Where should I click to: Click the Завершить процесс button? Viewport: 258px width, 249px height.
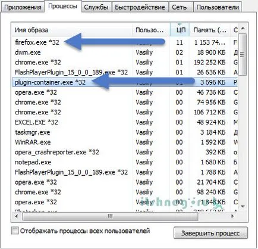point(210,233)
